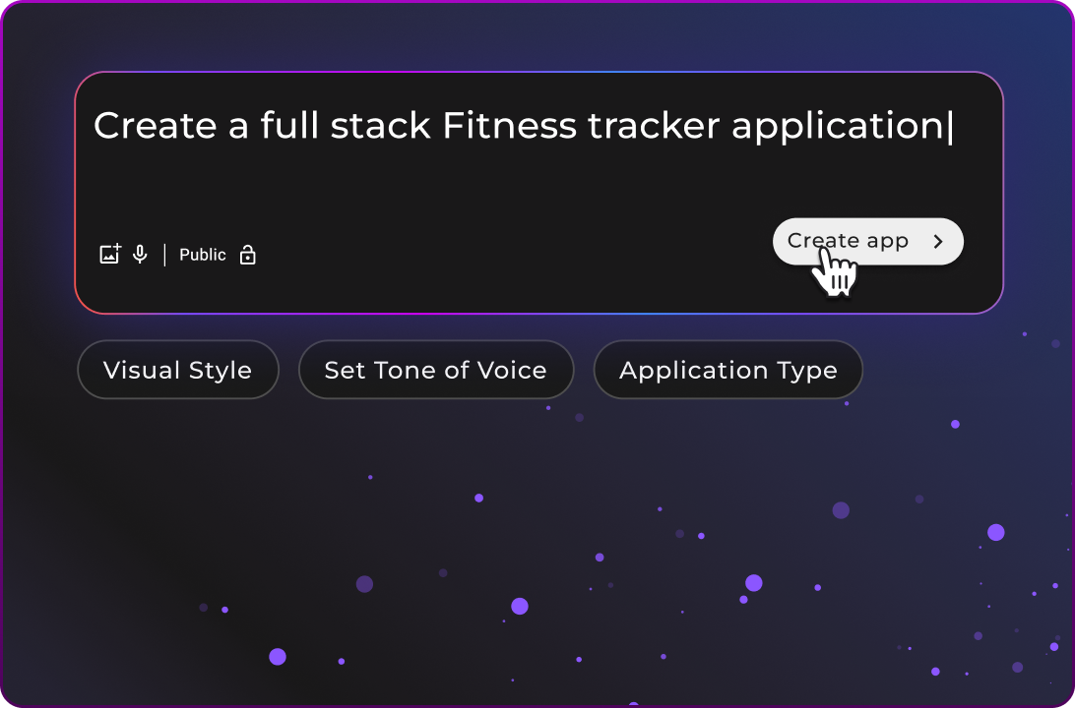This screenshot has width=1075, height=708.
Task: Click the word "full" in the prompt
Action: (x=286, y=126)
